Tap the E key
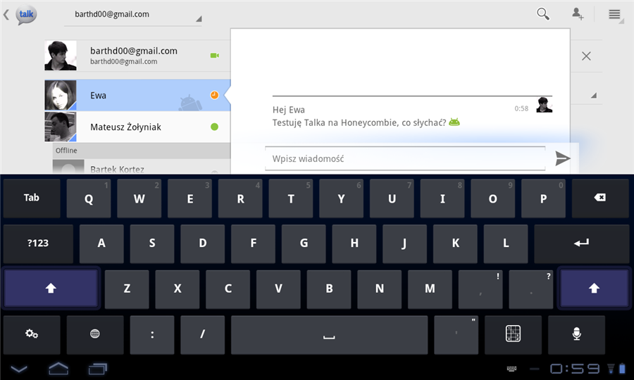This screenshot has width=634, height=380. coord(189,198)
